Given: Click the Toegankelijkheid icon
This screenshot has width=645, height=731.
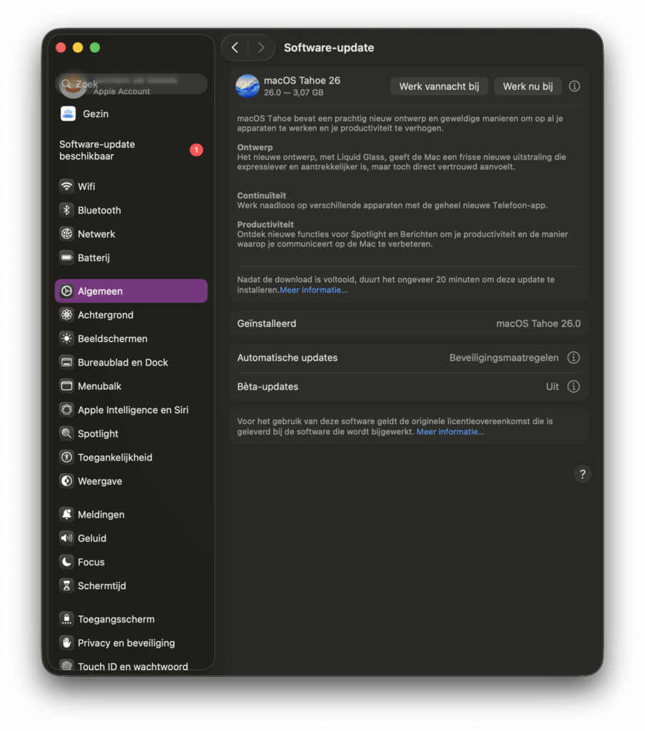Looking at the screenshot, I should 66,458.
